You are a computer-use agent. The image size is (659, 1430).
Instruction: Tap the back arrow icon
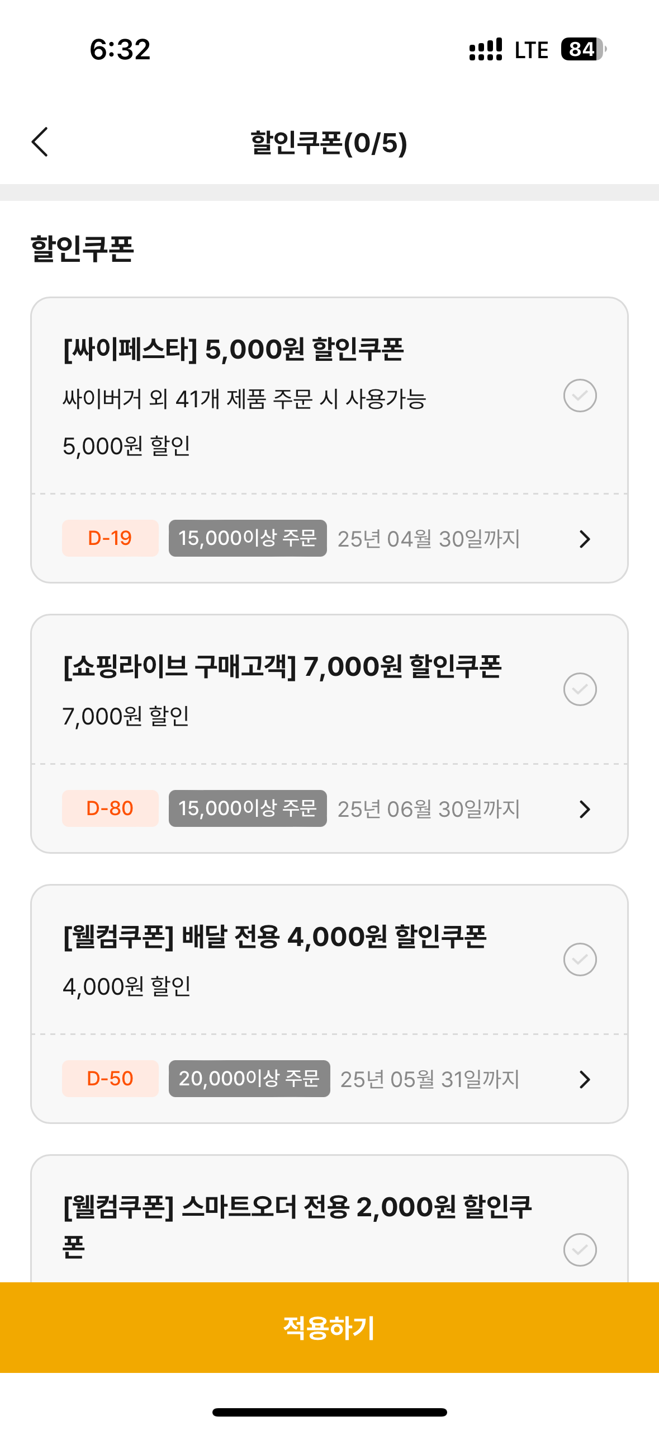click(x=40, y=142)
